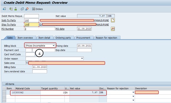Click the reject document icon
Viewport: 171px width, 103px height.
pos(27,9)
